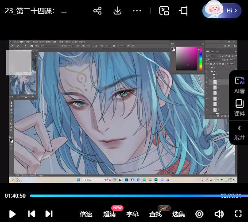Open the 课件 courseware panel
Image resolution: width=248 pixels, height=222 pixels.
pos(240,108)
